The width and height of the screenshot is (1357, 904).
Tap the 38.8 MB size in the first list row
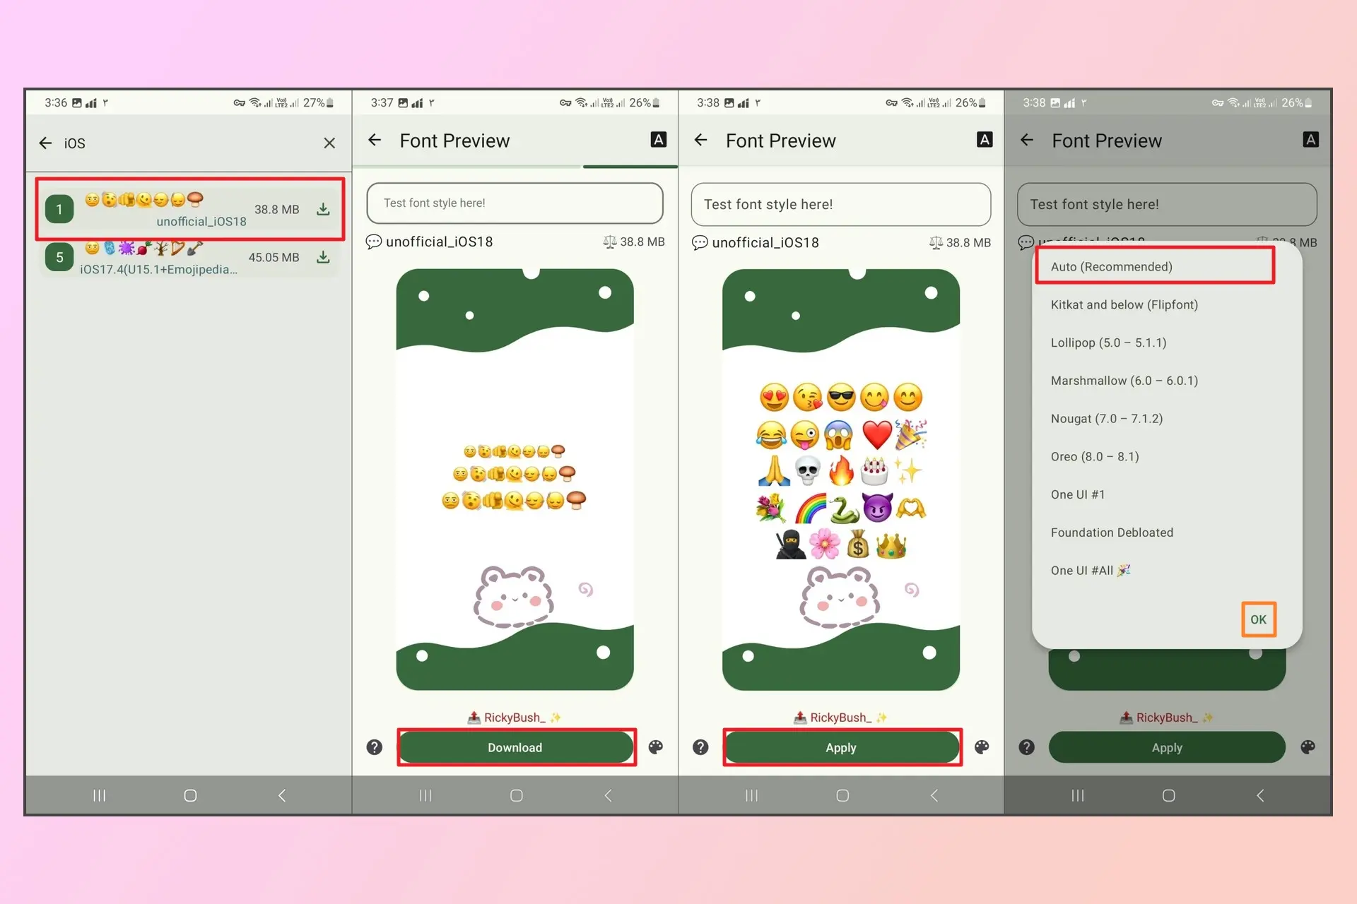coord(277,210)
